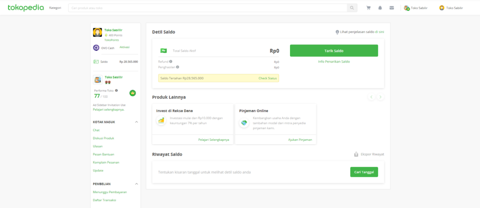Click the Tokopedia logo
The height and width of the screenshot is (208, 480).
26,7
